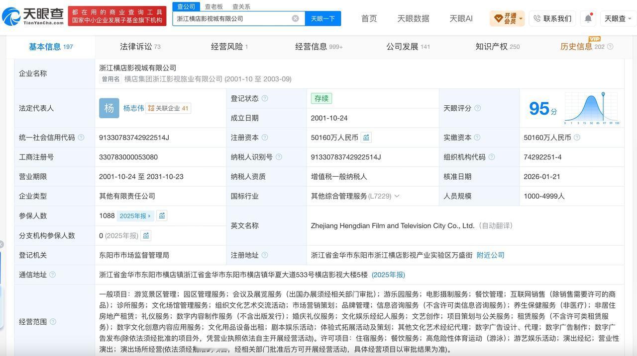This screenshot has width=637, height=356.
Task: Open the 基本信息 tab
Action: 51,47
